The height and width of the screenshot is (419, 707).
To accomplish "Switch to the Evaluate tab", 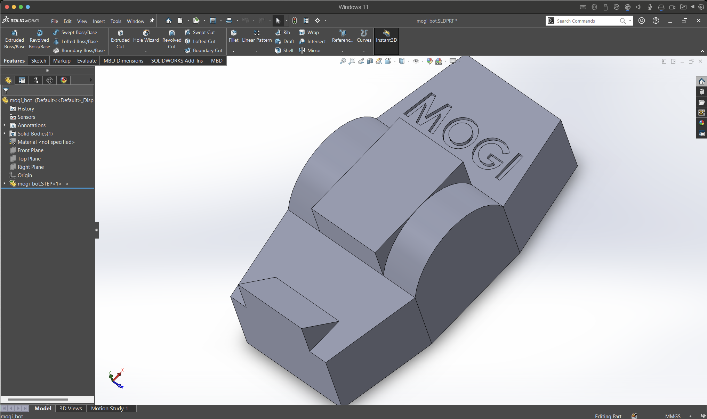I will [x=87, y=60].
